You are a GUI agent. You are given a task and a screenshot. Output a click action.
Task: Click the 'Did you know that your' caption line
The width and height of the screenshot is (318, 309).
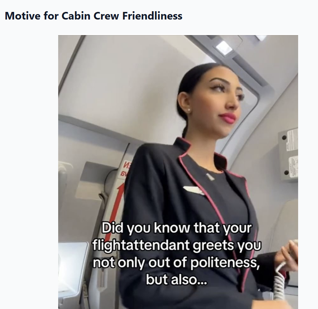pyautogui.click(x=176, y=228)
